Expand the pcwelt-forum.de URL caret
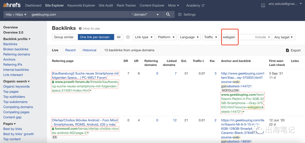This screenshot has width=305, height=143. coord(91,90)
